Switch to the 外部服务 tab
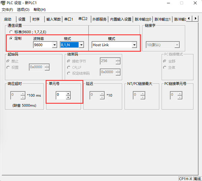202x181 pixels. click(x=99, y=19)
